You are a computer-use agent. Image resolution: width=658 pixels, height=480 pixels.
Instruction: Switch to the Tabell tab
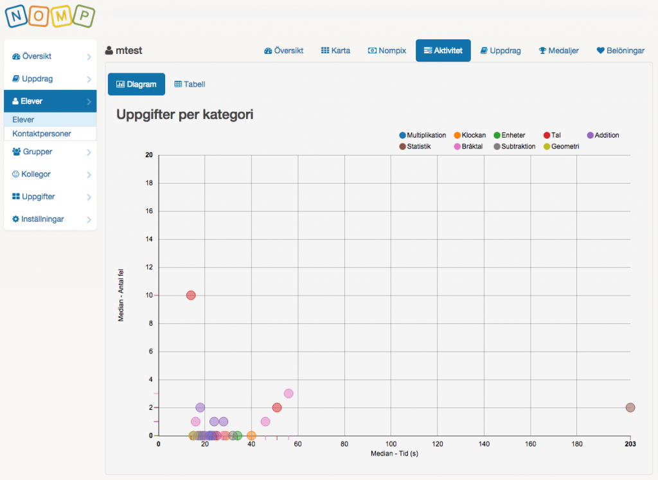[190, 84]
